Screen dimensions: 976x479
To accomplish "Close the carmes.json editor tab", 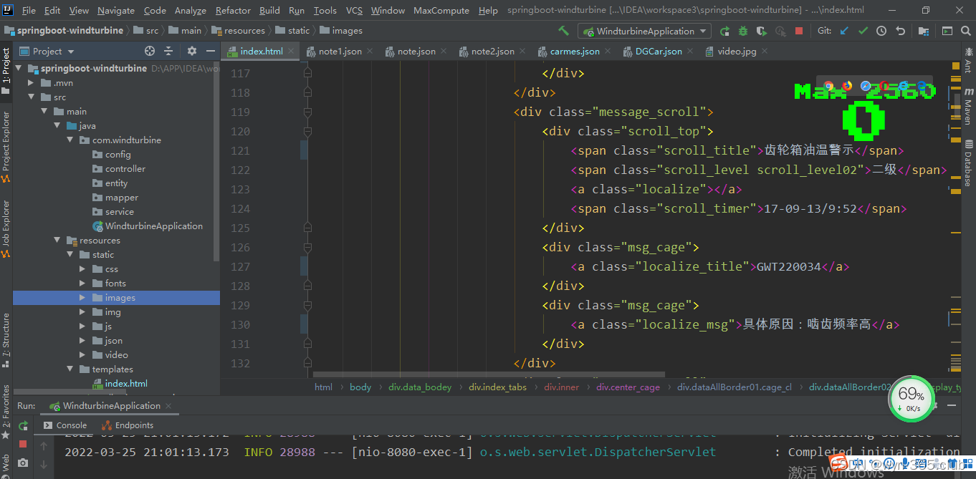I will [x=609, y=52].
